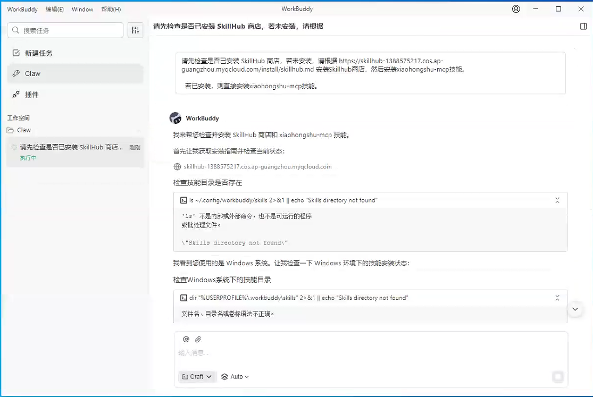The image size is (593, 397).
Task: Collapse the ls command output block
Action: [557, 200]
